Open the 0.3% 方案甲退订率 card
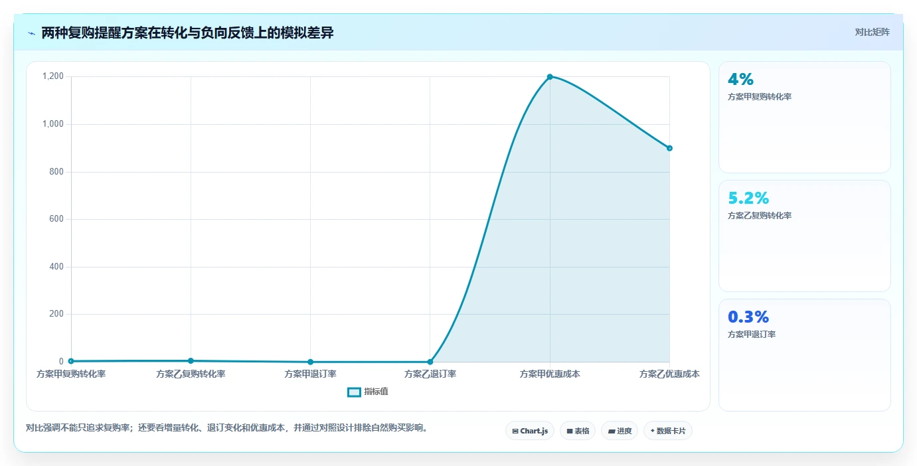 click(x=804, y=355)
